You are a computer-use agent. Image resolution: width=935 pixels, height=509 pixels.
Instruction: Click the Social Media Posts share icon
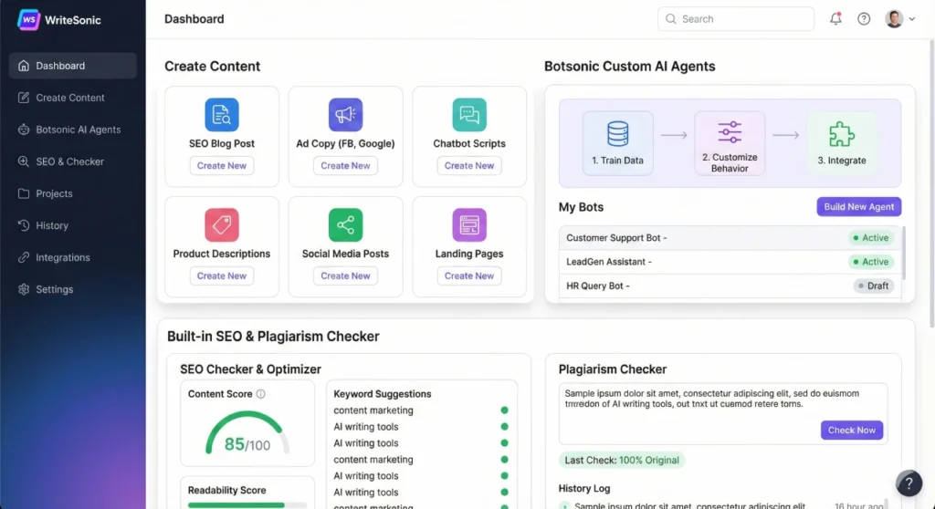[x=345, y=224]
